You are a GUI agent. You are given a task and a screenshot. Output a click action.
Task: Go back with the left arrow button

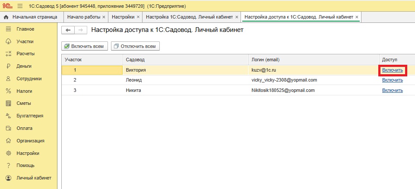pos(68,30)
